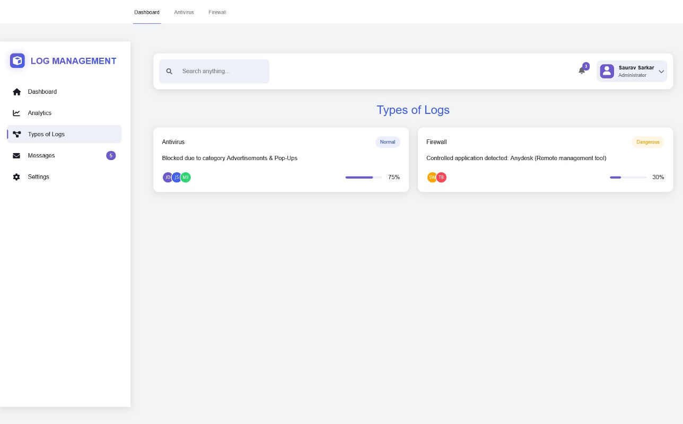This screenshot has height=424, width=683.
Task: Click the user profile avatar icon
Action: point(607,71)
